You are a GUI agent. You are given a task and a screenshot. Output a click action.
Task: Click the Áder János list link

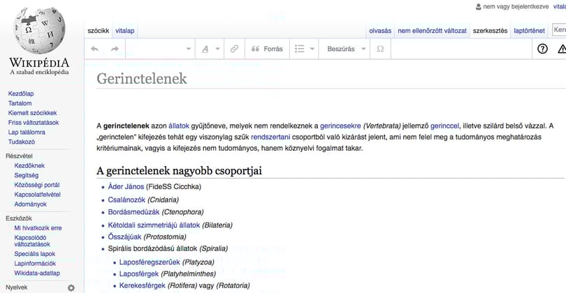126,187
